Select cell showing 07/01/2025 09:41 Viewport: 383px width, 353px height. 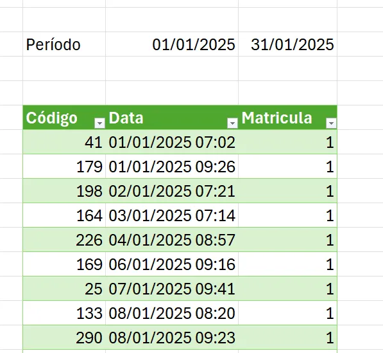pos(172,289)
